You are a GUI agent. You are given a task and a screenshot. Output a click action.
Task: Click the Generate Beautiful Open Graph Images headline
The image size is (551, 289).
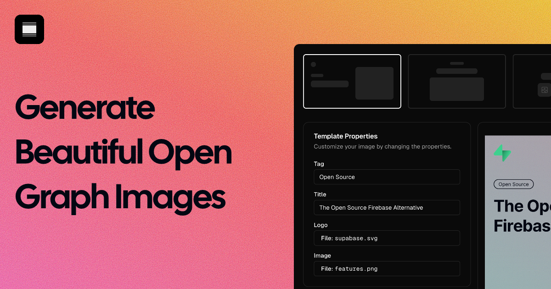click(x=123, y=152)
